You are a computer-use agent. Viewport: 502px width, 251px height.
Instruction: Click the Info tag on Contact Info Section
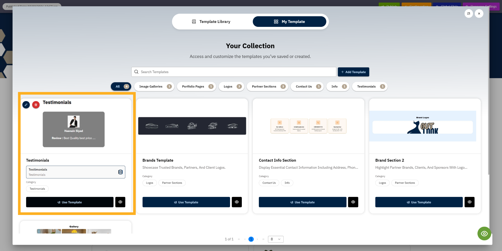(287, 183)
